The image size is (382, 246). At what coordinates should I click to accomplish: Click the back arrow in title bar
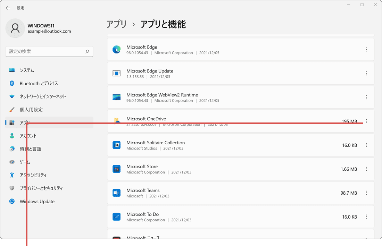tap(8, 8)
